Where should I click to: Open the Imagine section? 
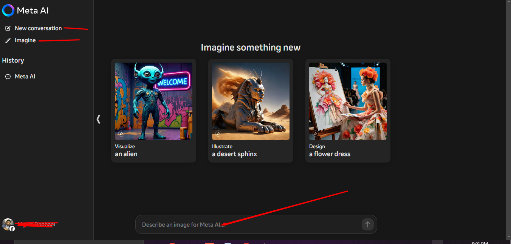pos(25,40)
